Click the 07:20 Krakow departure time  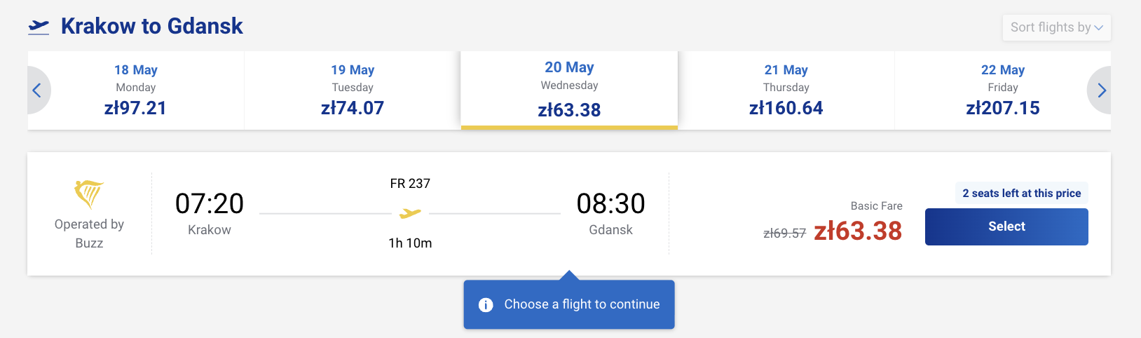(210, 204)
